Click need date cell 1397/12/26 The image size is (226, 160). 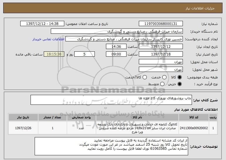(23, 128)
